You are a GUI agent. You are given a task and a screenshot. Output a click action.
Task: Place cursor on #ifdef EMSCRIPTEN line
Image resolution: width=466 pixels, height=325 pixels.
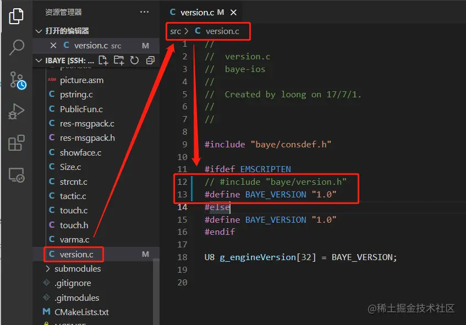point(248,169)
